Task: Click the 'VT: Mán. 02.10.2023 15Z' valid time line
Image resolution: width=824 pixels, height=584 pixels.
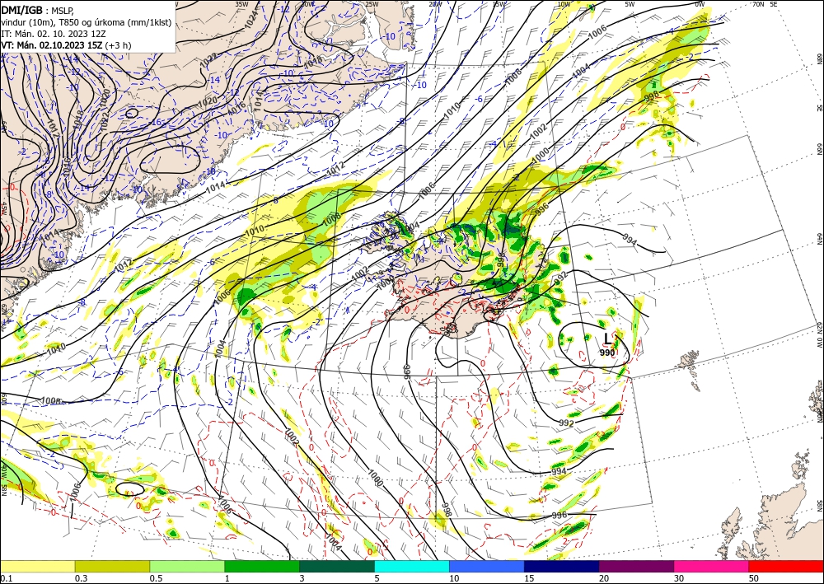Action: click(x=52, y=45)
